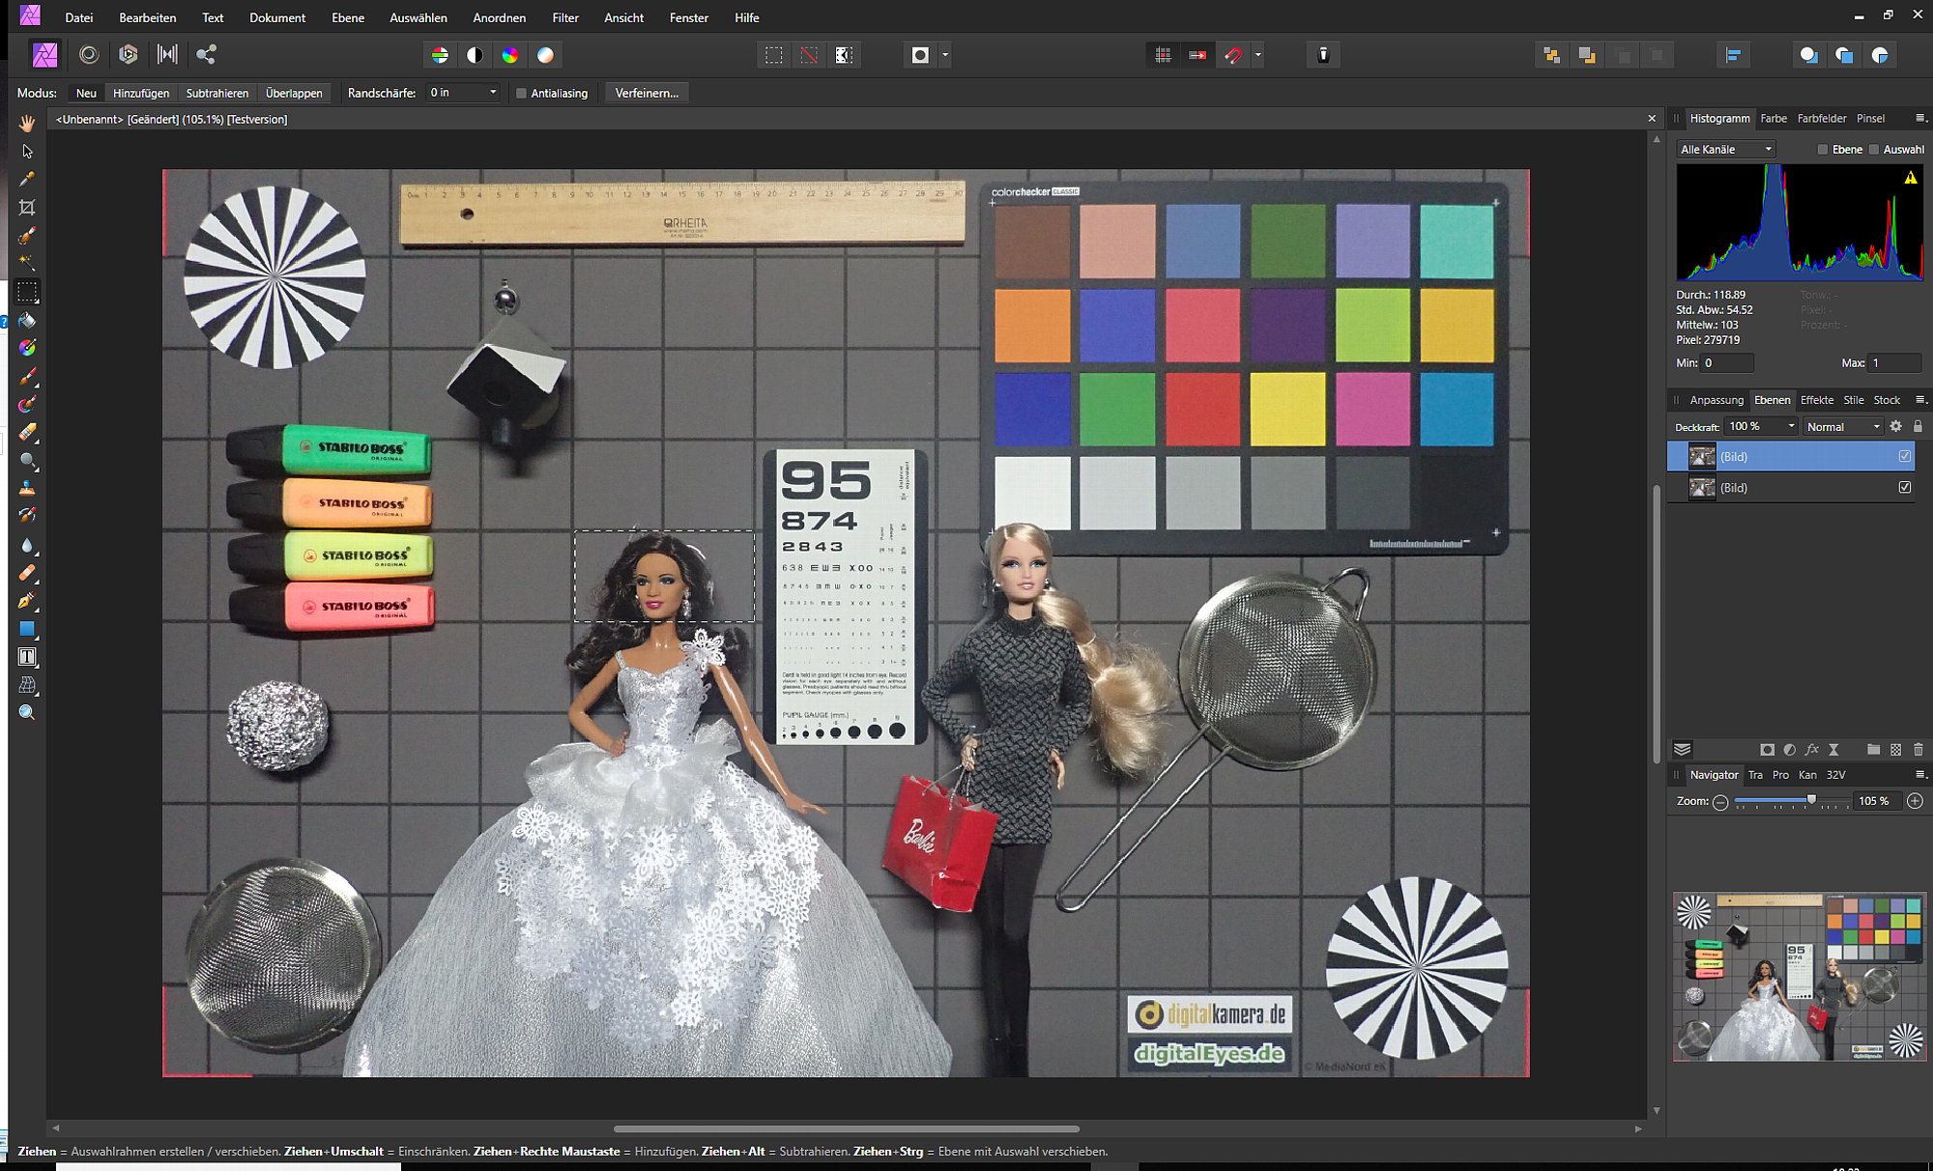Enable the Antialiasing checkbox

pyautogui.click(x=522, y=93)
